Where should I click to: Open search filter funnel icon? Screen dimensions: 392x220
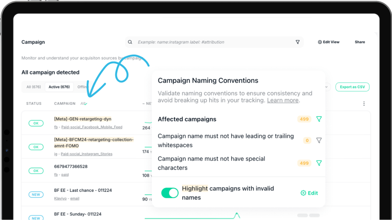pyautogui.click(x=298, y=42)
